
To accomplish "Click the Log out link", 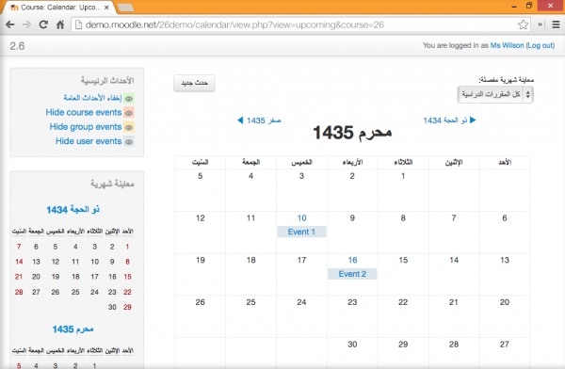I will (541, 45).
